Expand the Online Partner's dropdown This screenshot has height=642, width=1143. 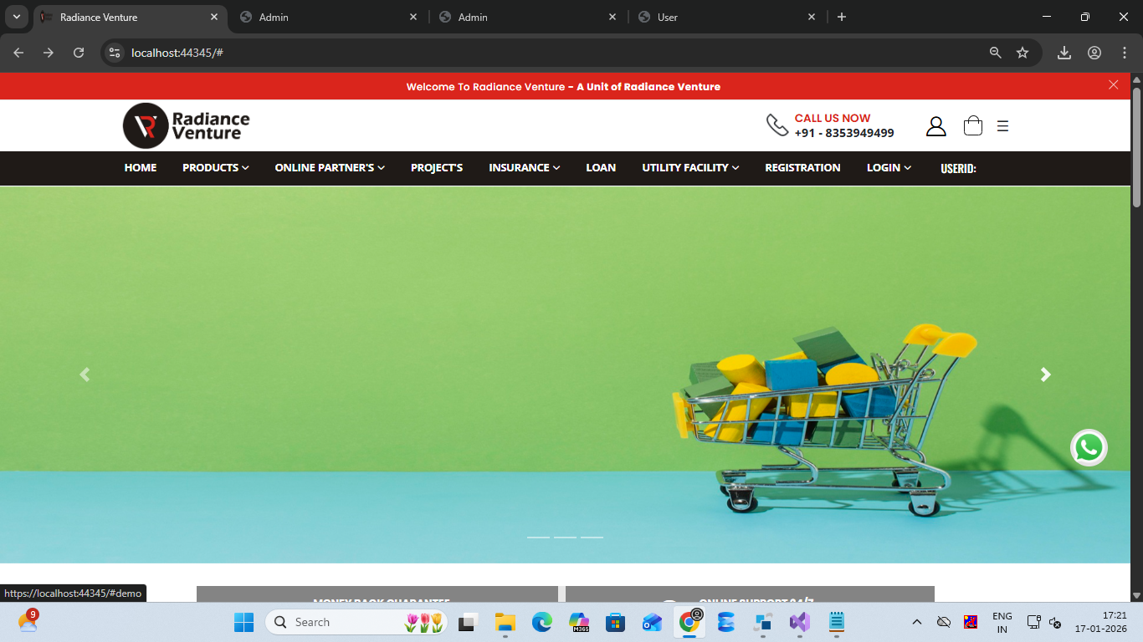pos(330,168)
